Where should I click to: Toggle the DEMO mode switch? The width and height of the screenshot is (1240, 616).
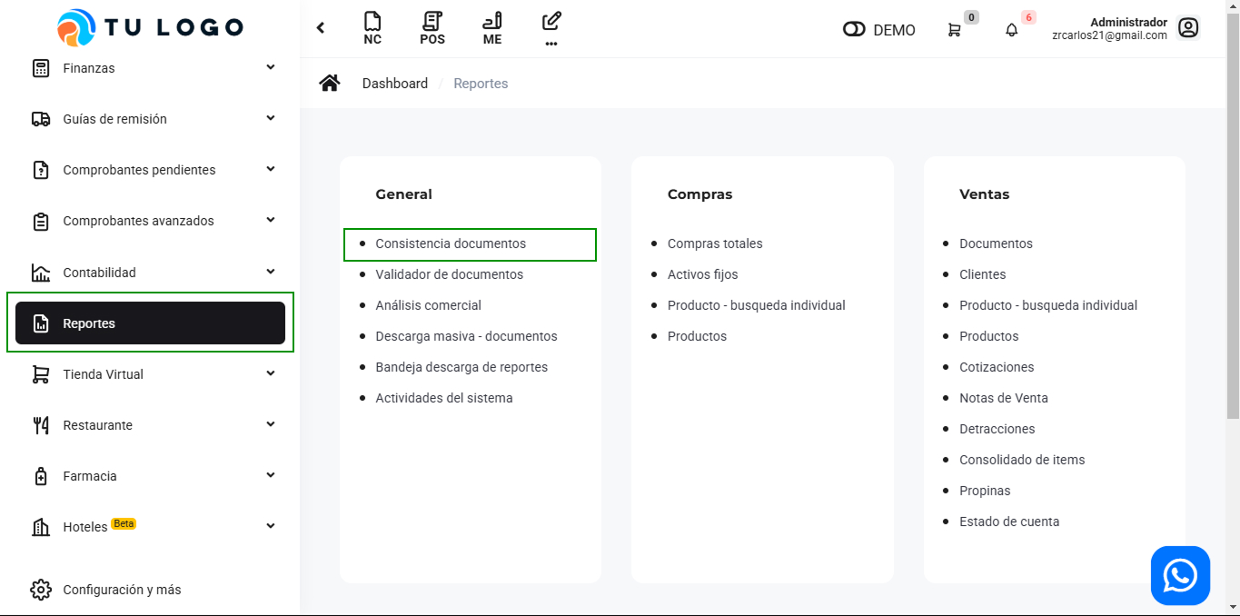pos(854,30)
